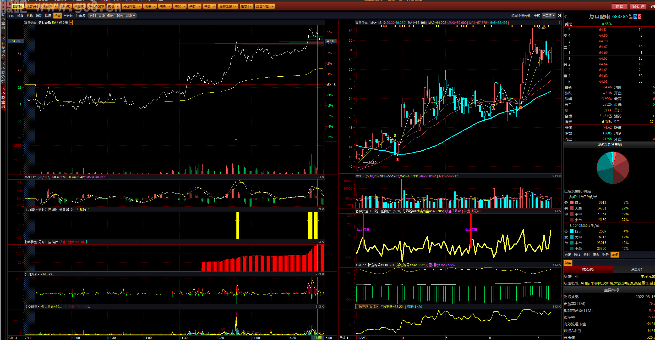This screenshot has height=340, width=655.
Task: Maximize the 抄底资金(分时) panel
Action: (x=320, y=242)
